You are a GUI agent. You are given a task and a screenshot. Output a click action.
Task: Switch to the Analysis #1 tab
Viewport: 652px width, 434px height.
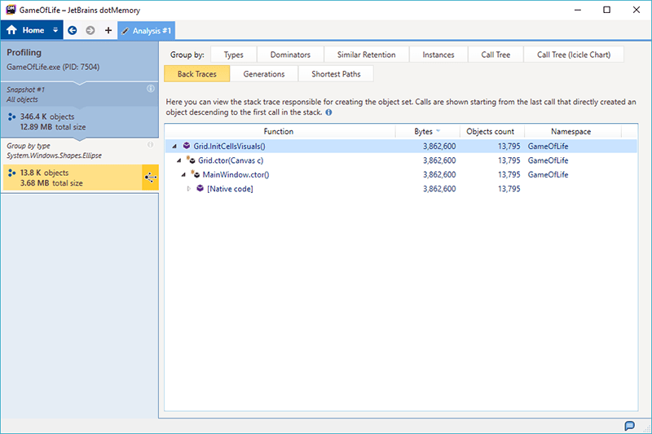147,30
